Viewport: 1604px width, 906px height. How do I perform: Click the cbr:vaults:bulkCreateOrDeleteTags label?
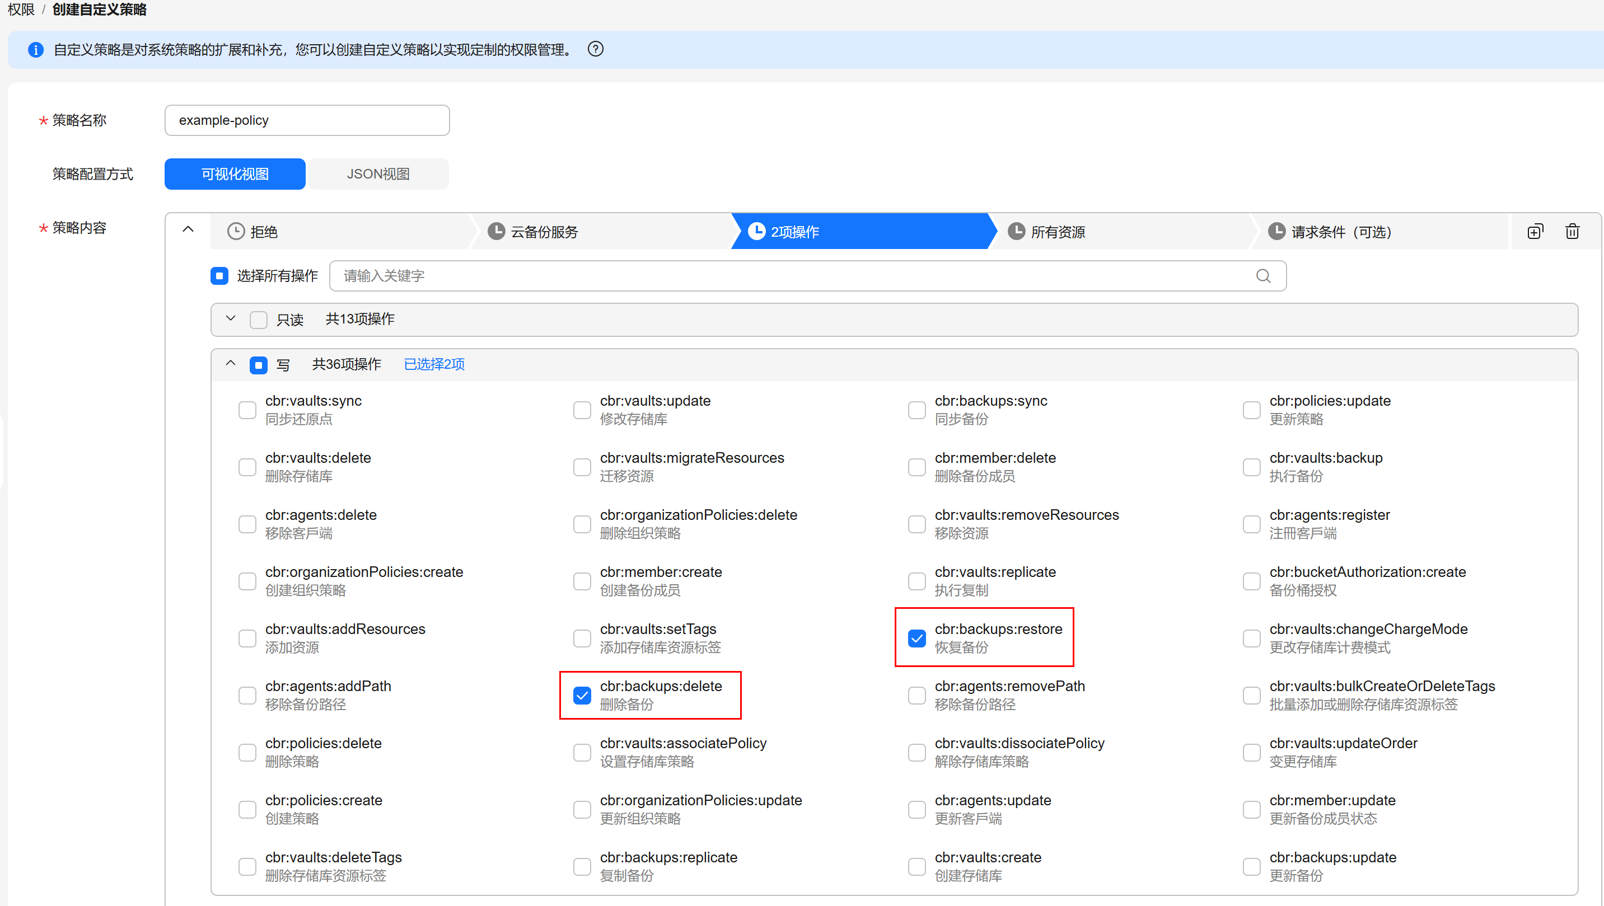coord(1382,686)
